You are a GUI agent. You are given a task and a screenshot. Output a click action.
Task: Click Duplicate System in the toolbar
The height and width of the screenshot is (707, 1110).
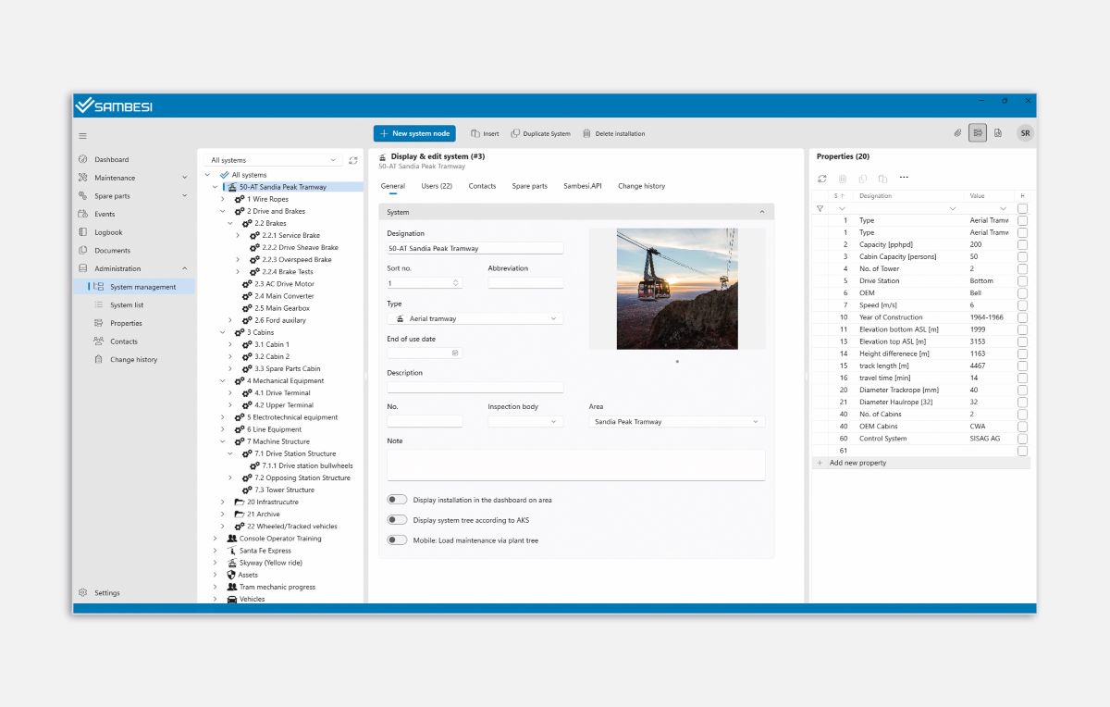click(x=540, y=133)
